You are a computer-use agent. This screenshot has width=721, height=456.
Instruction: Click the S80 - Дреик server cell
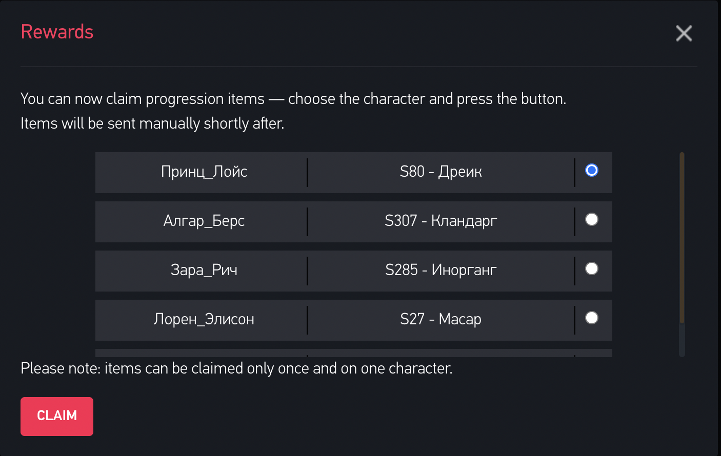point(440,172)
